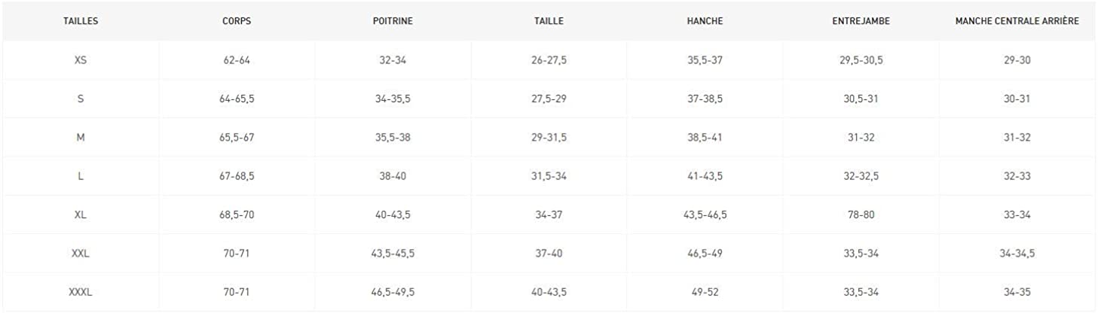Click the XS hanche value 35,5-37
This screenshot has width=1098, height=313.
705,60
